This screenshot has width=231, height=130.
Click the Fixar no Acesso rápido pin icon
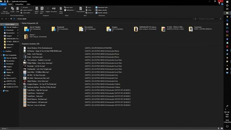pos(5,9)
